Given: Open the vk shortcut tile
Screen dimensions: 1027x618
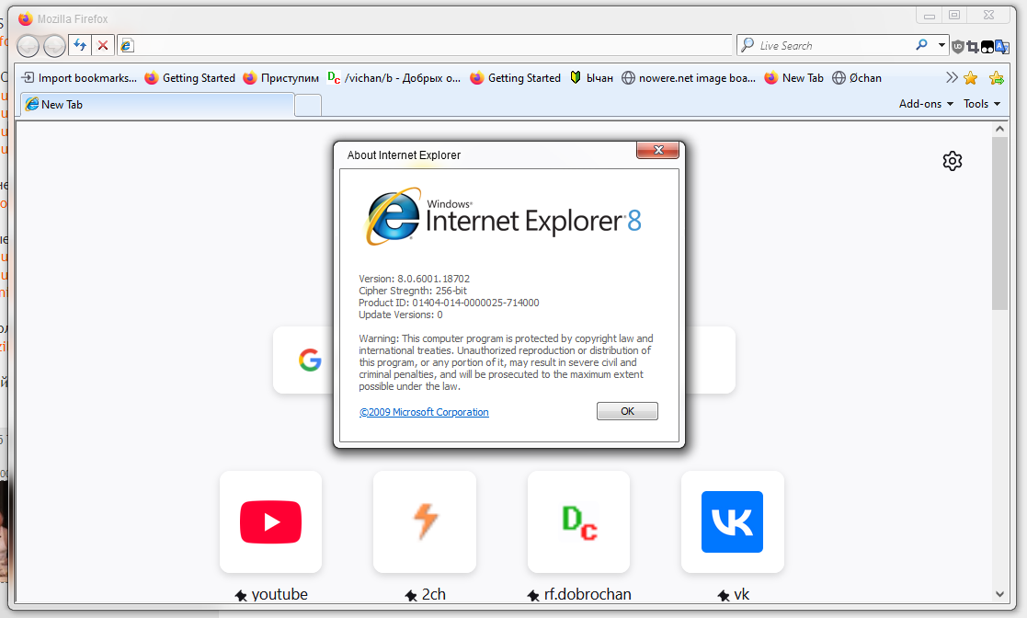Looking at the screenshot, I should pyautogui.click(x=732, y=522).
